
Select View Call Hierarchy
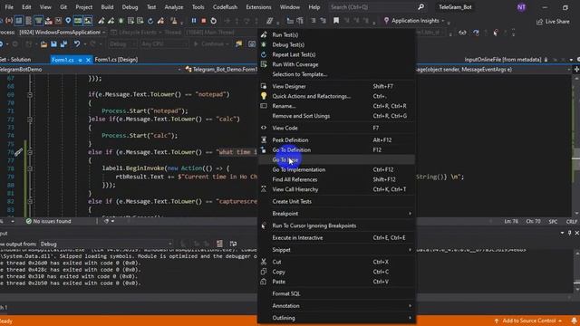coord(336,189)
